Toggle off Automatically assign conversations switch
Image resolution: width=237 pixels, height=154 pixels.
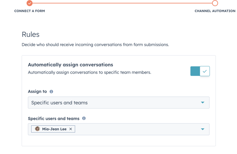pyautogui.click(x=200, y=71)
